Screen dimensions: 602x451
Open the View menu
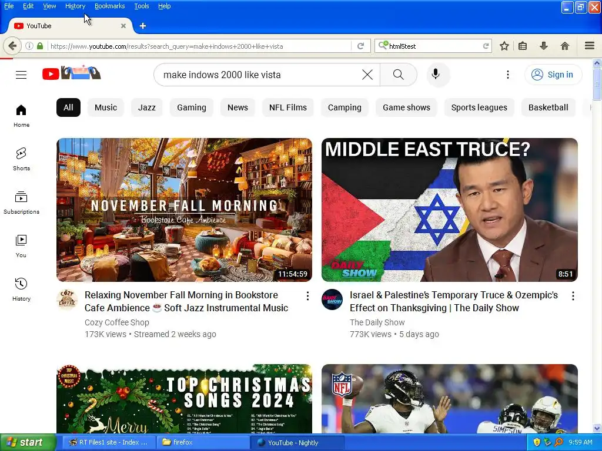[49, 6]
